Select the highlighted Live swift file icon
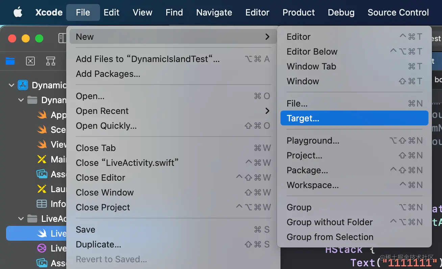 [x=42, y=233]
